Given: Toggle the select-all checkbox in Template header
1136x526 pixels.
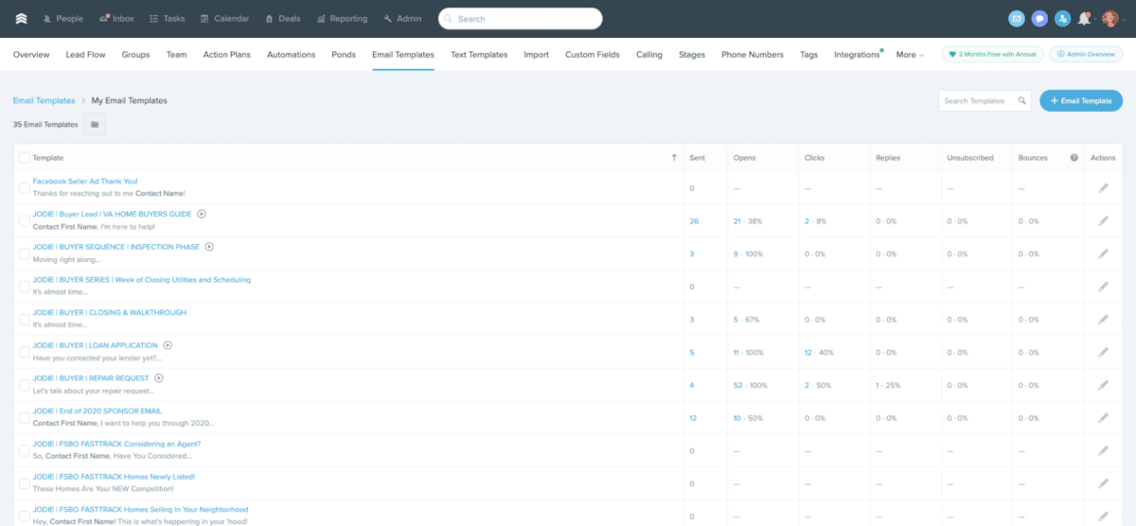Looking at the screenshot, I should pyautogui.click(x=25, y=158).
